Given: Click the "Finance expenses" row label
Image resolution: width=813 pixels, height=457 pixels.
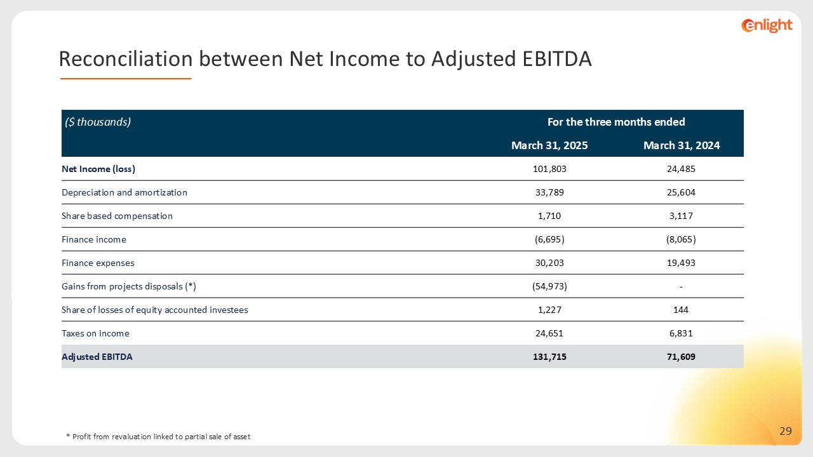Looking at the screenshot, I should click(x=98, y=263).
